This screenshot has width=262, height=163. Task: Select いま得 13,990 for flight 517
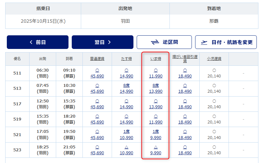tap(156, 107)
